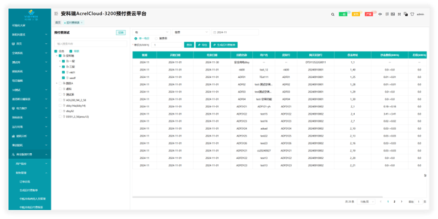This screenshot has height=219, width=438.
Task: Click the admin user name
Action: point(420,14)
